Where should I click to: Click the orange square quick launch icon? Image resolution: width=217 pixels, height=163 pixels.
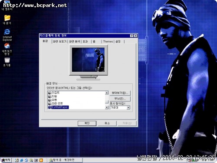point(41,160)
